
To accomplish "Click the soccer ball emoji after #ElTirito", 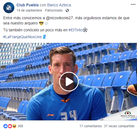I will pyautogui.click(x=85, y=30).
